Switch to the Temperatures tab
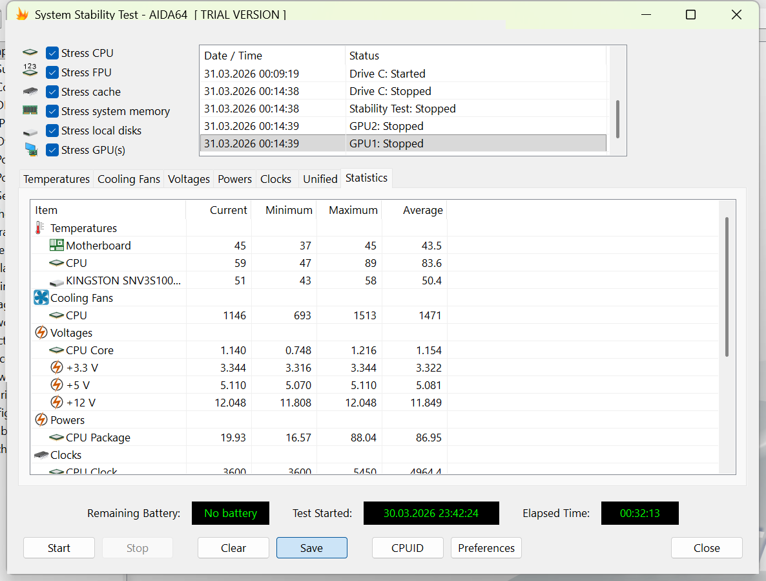Screen dimensions: 766x581 pos(56,179)
